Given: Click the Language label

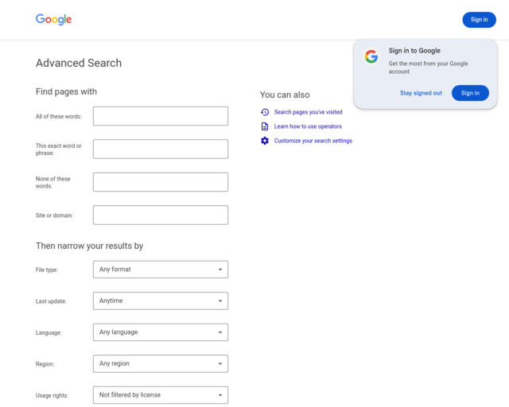Looking at the screenshot, I should (x=49, y=333).
